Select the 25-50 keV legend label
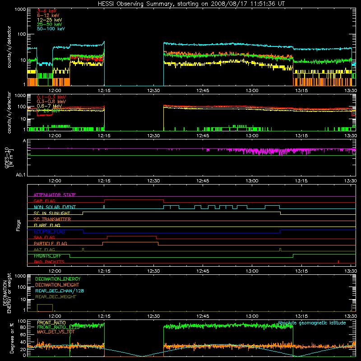Screen dimensions: 361x361 (49, 24)
